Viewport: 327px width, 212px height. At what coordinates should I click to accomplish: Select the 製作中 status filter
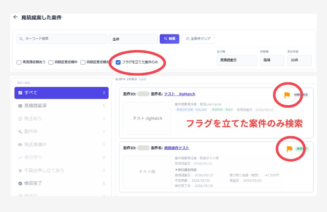[62, 131]
